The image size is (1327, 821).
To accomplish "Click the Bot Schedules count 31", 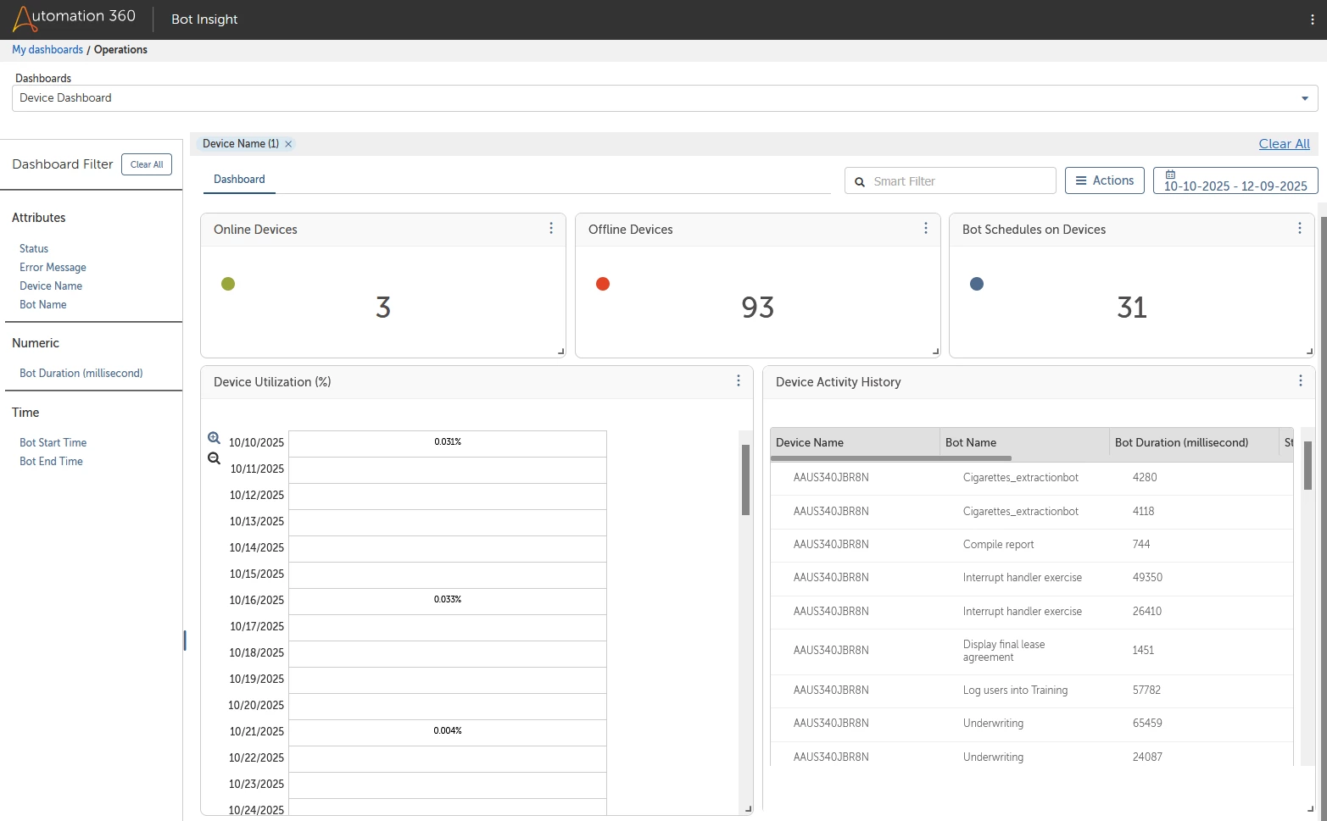I will pyautogui.click(x=1132, y=308).
